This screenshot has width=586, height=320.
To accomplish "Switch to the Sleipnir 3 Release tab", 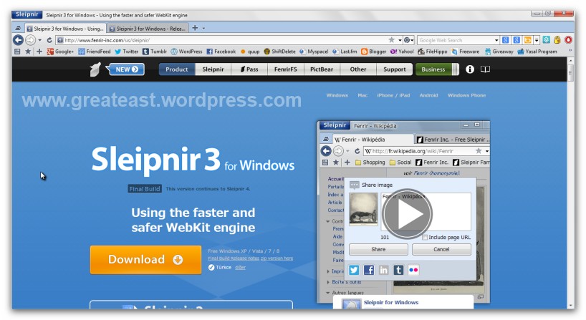I will coord(149,29).
